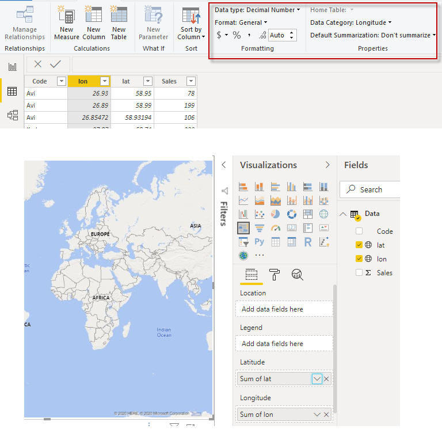Create a New Table
Screen dimensions: 442x433
119,24
